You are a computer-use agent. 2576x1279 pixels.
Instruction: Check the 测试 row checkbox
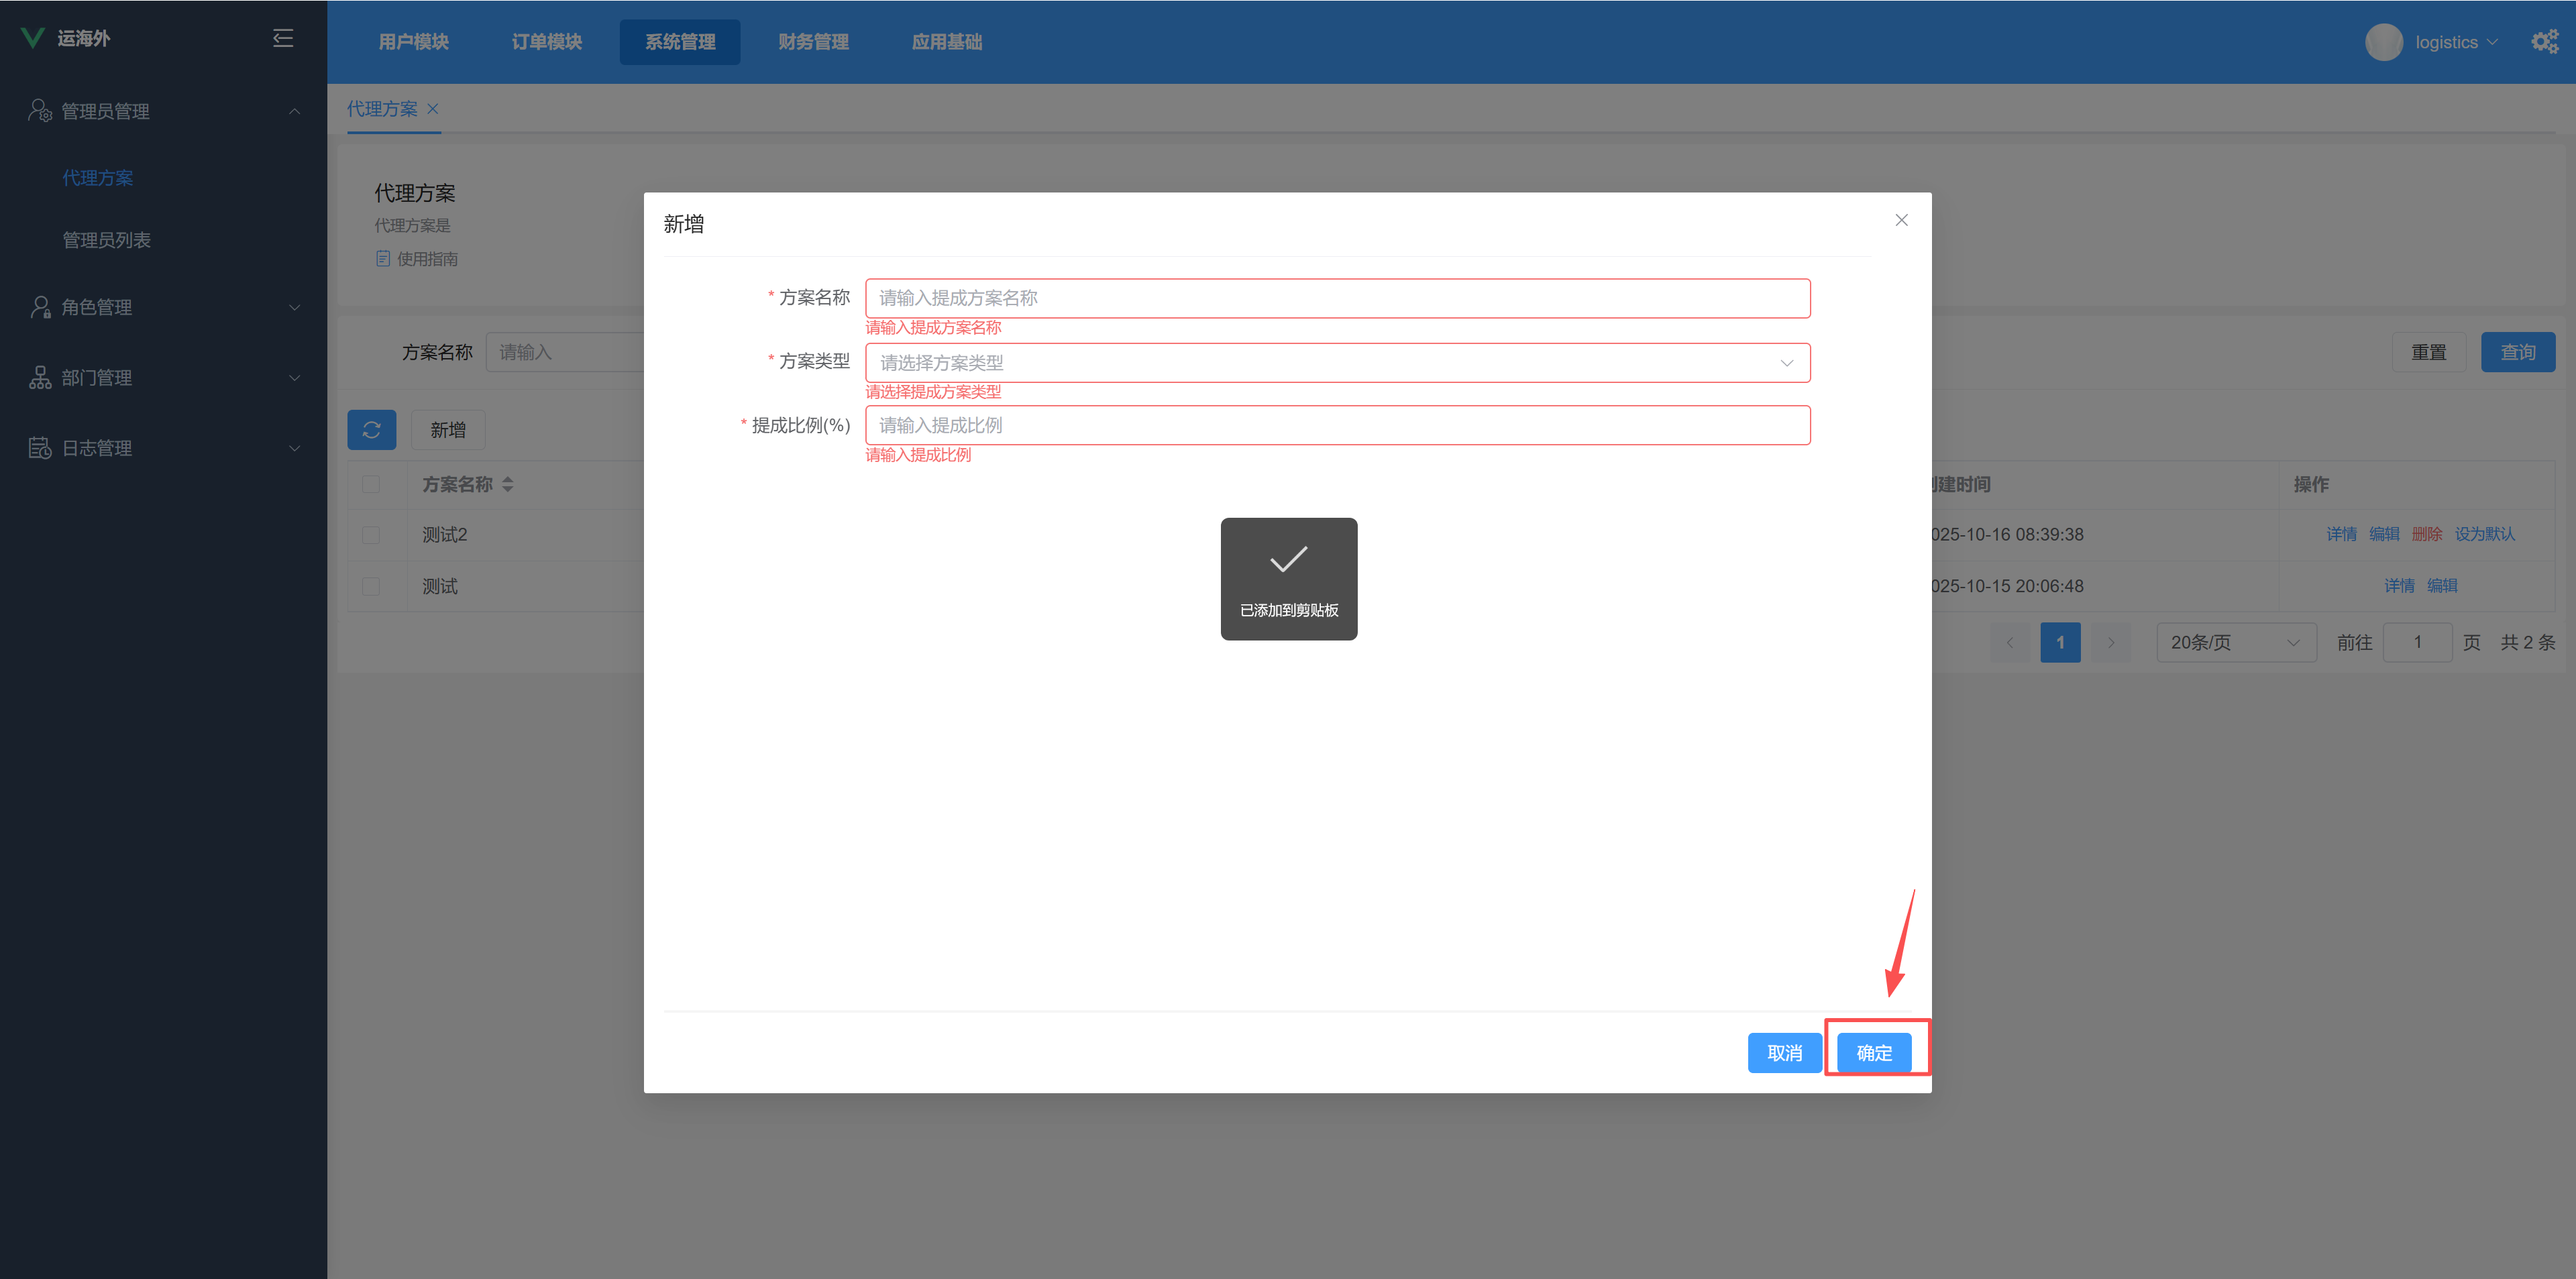coord(371,587)
